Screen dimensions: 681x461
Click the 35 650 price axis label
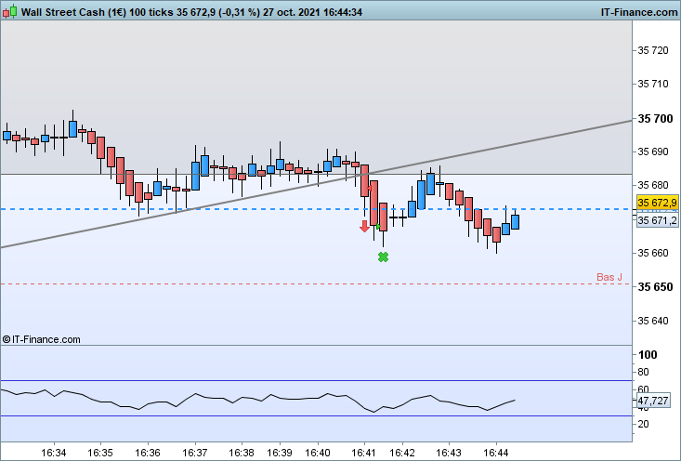point(655,287)
